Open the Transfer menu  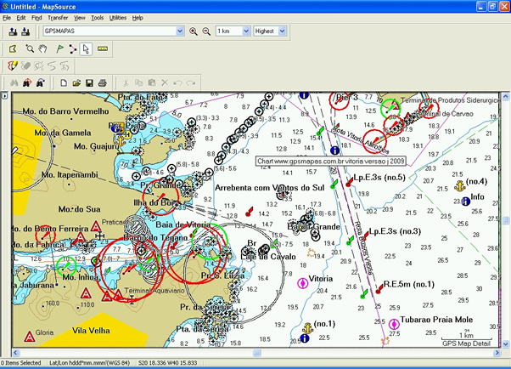58,17
